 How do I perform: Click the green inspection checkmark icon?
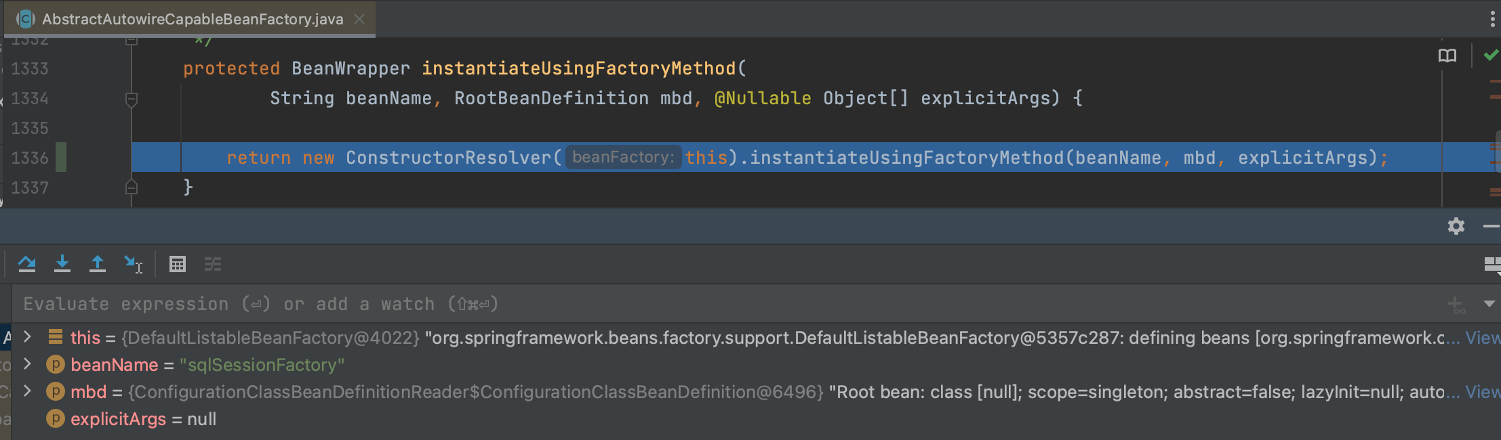point(1490,56)
